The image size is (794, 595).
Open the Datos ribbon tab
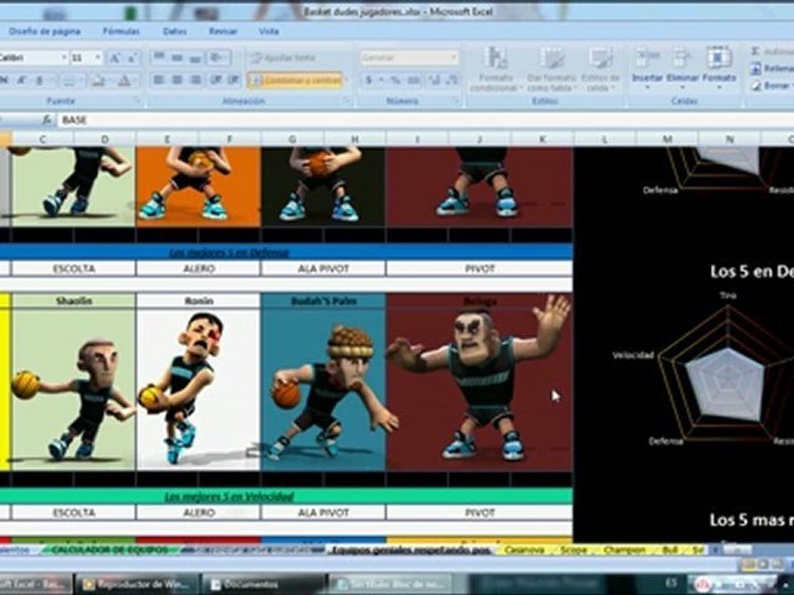pyautogui.click(x=175, y=31)
